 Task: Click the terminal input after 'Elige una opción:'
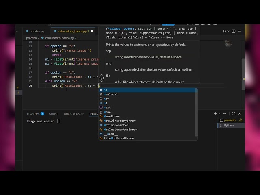pos(58,121)
